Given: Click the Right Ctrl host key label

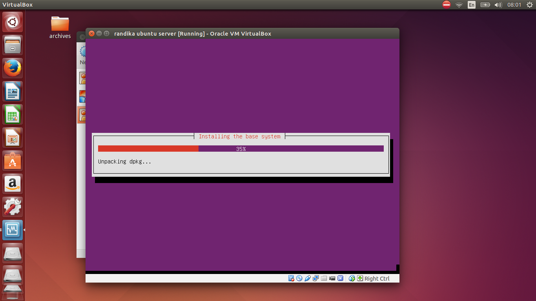Looking at the screenshot, I should click(377, 279).
